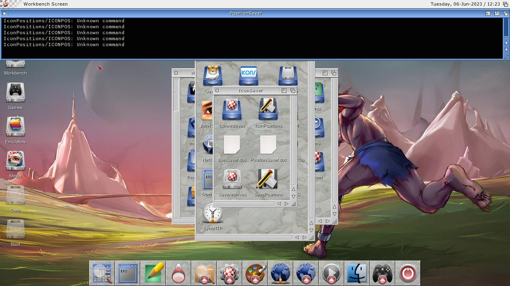Select the SavePositions program icon
The image size is (510, 286).
pyautogui.click(x=268, y=179)
